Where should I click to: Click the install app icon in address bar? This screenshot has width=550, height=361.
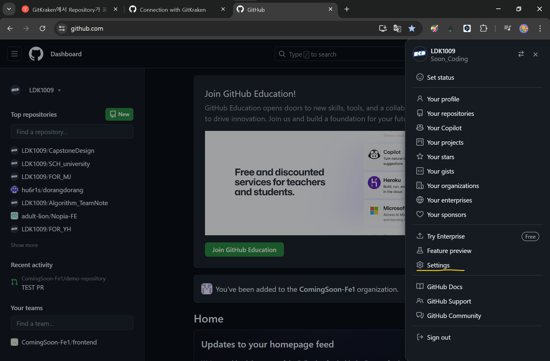point(383,28)
